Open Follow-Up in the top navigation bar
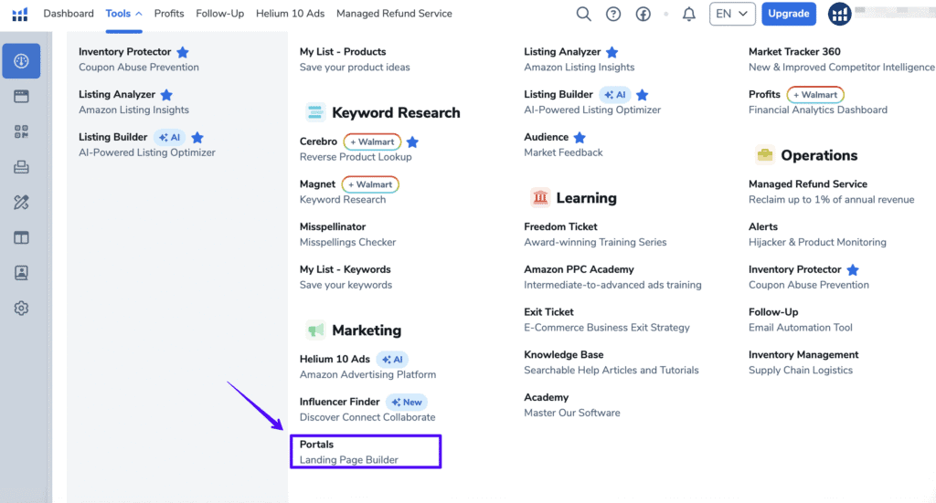Screen dimensions: 936x503 (x=219, y=14)
